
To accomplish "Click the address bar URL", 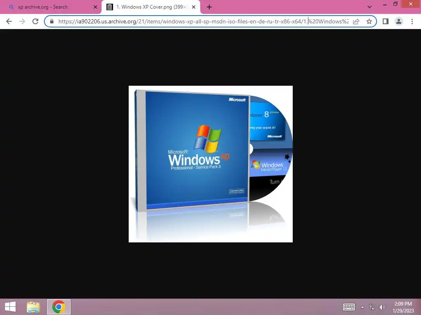I will point(203,21).
